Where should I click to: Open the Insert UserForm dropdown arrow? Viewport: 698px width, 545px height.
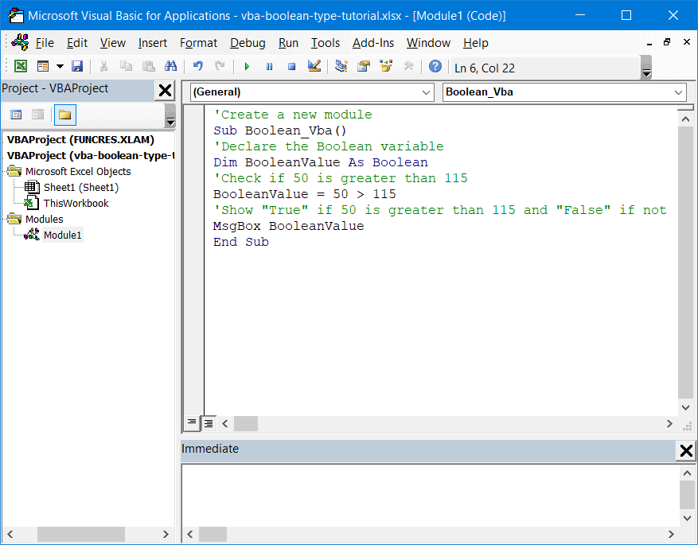coord(60,68)
